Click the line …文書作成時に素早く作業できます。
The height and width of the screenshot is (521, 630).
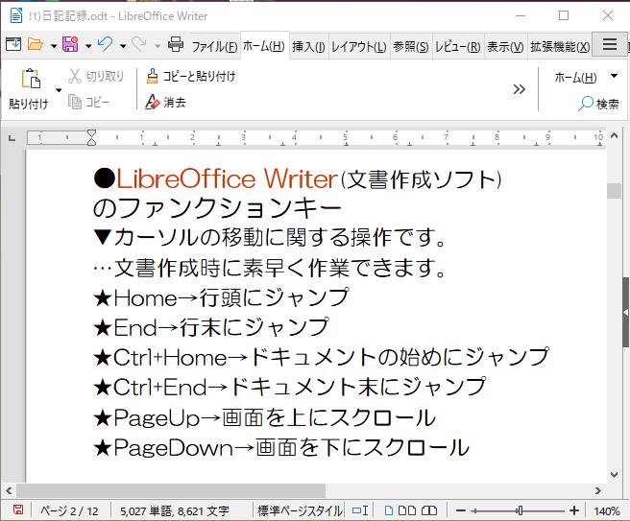click(269, 268)
